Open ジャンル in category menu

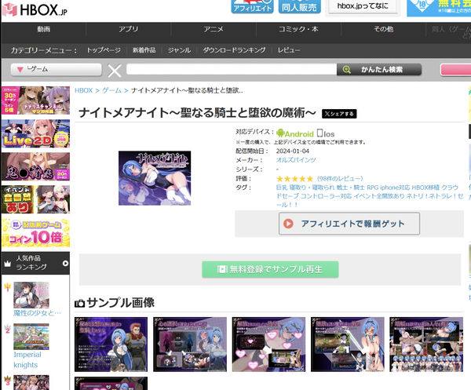pos(179,50)
